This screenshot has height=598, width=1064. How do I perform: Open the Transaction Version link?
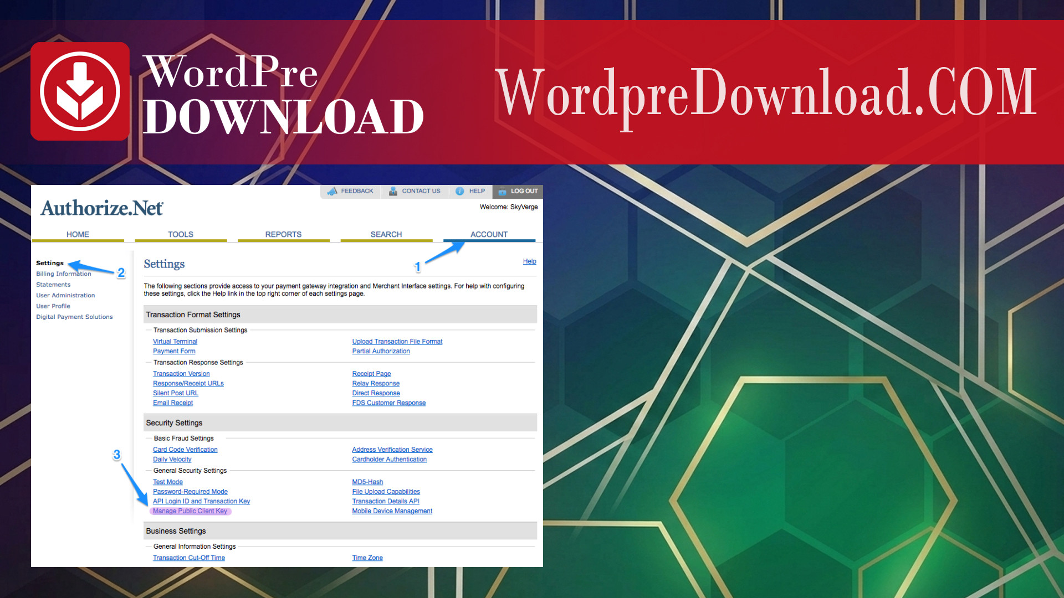click(x=181, y=374)
